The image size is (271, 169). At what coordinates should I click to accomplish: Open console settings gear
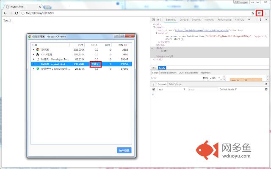point(266,89)
